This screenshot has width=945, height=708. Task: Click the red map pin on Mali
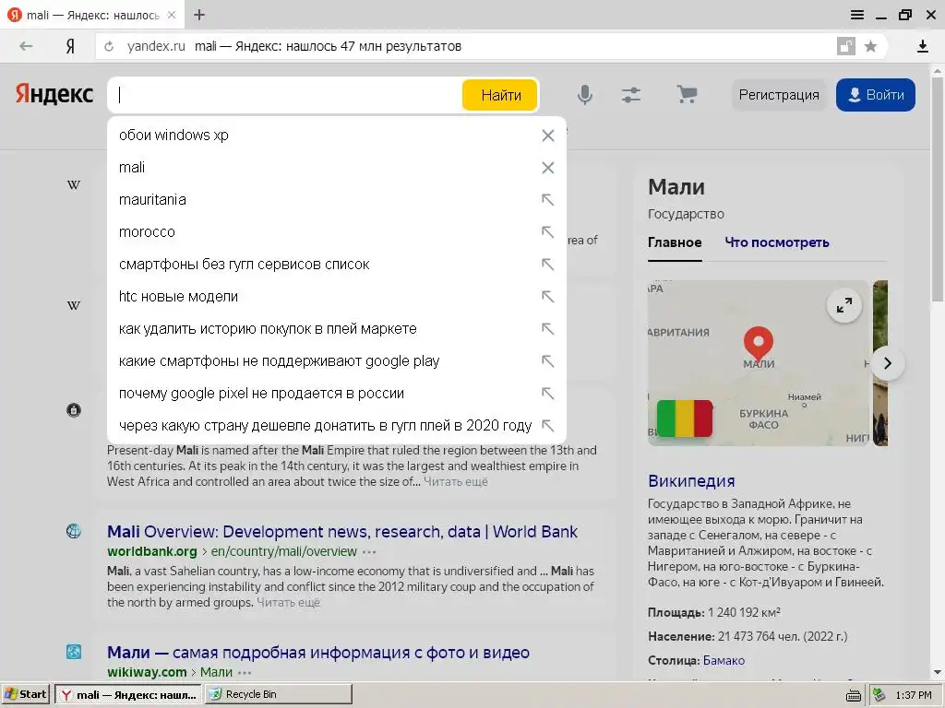(759, 343)
